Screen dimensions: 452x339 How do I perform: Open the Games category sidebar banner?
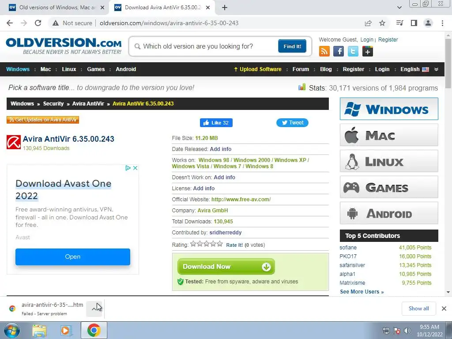click(389, 187)
